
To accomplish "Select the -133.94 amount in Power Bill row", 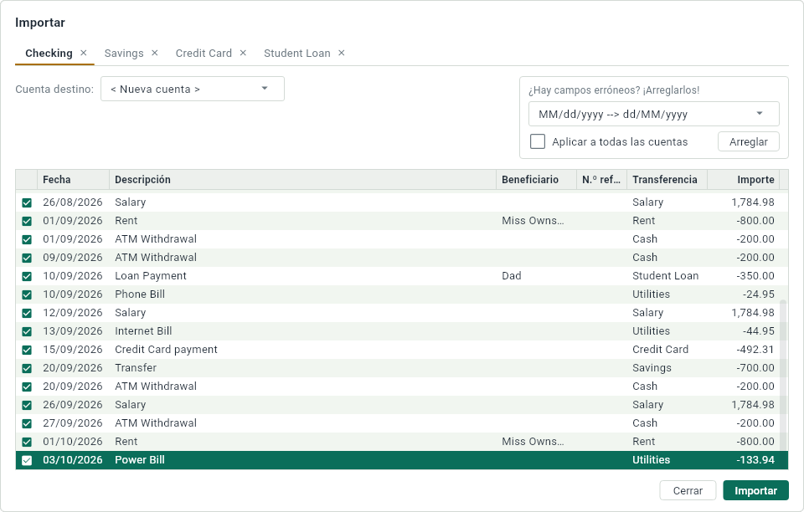I will pyautogui.click(x=744, y=460).
